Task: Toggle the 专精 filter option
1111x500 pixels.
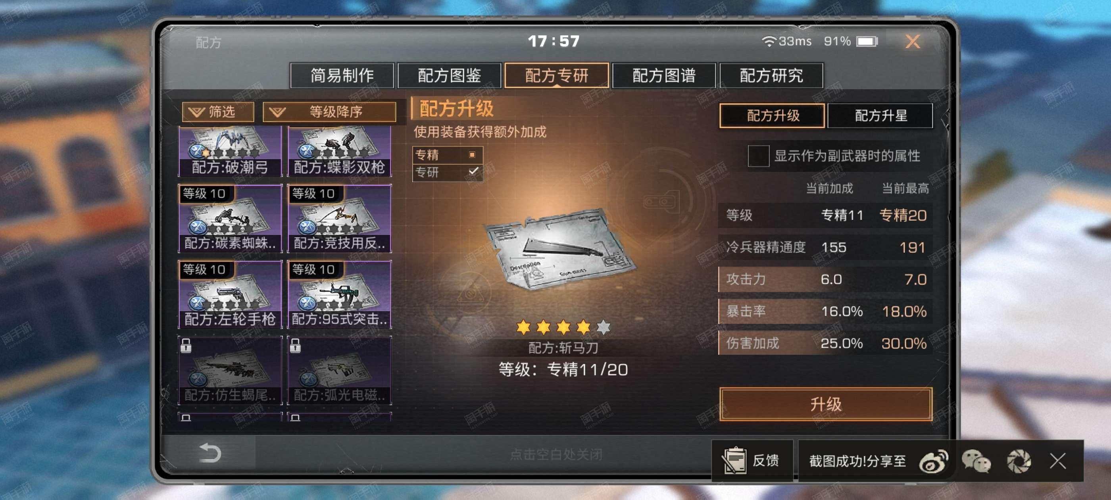Action: (448, 154)
